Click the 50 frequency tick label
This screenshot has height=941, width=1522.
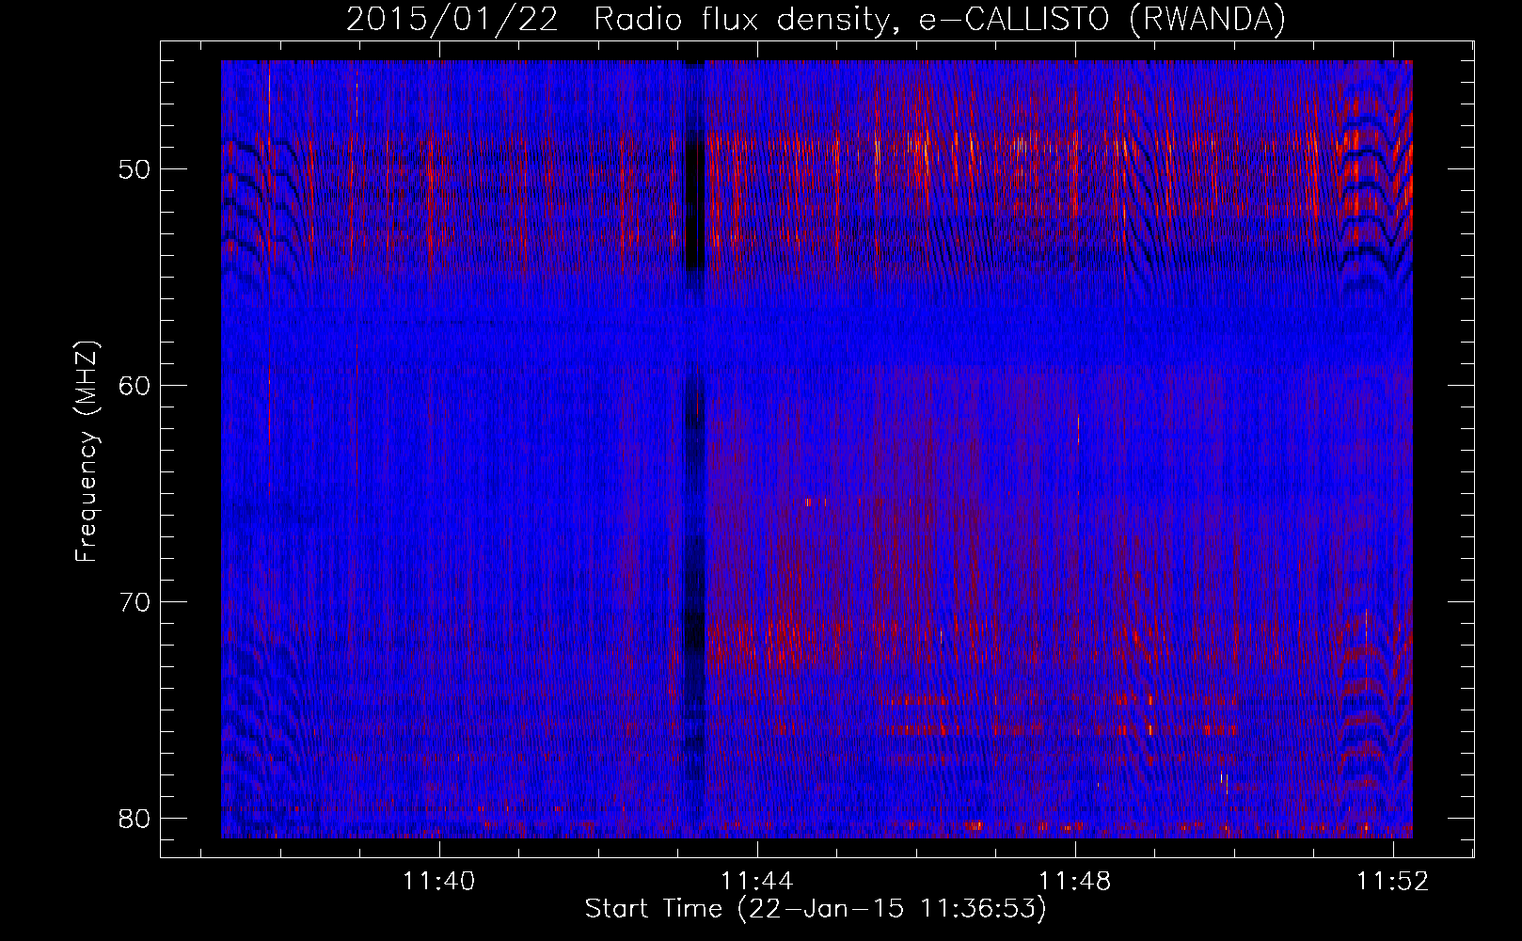tap(135, 169)
